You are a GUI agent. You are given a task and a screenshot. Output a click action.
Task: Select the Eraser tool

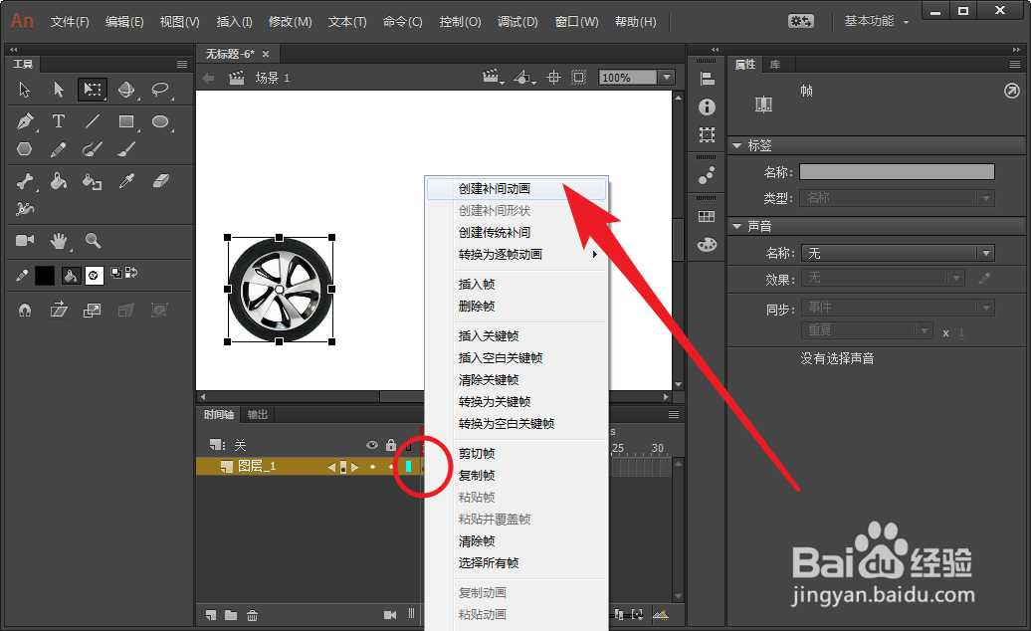click(160, 181)
